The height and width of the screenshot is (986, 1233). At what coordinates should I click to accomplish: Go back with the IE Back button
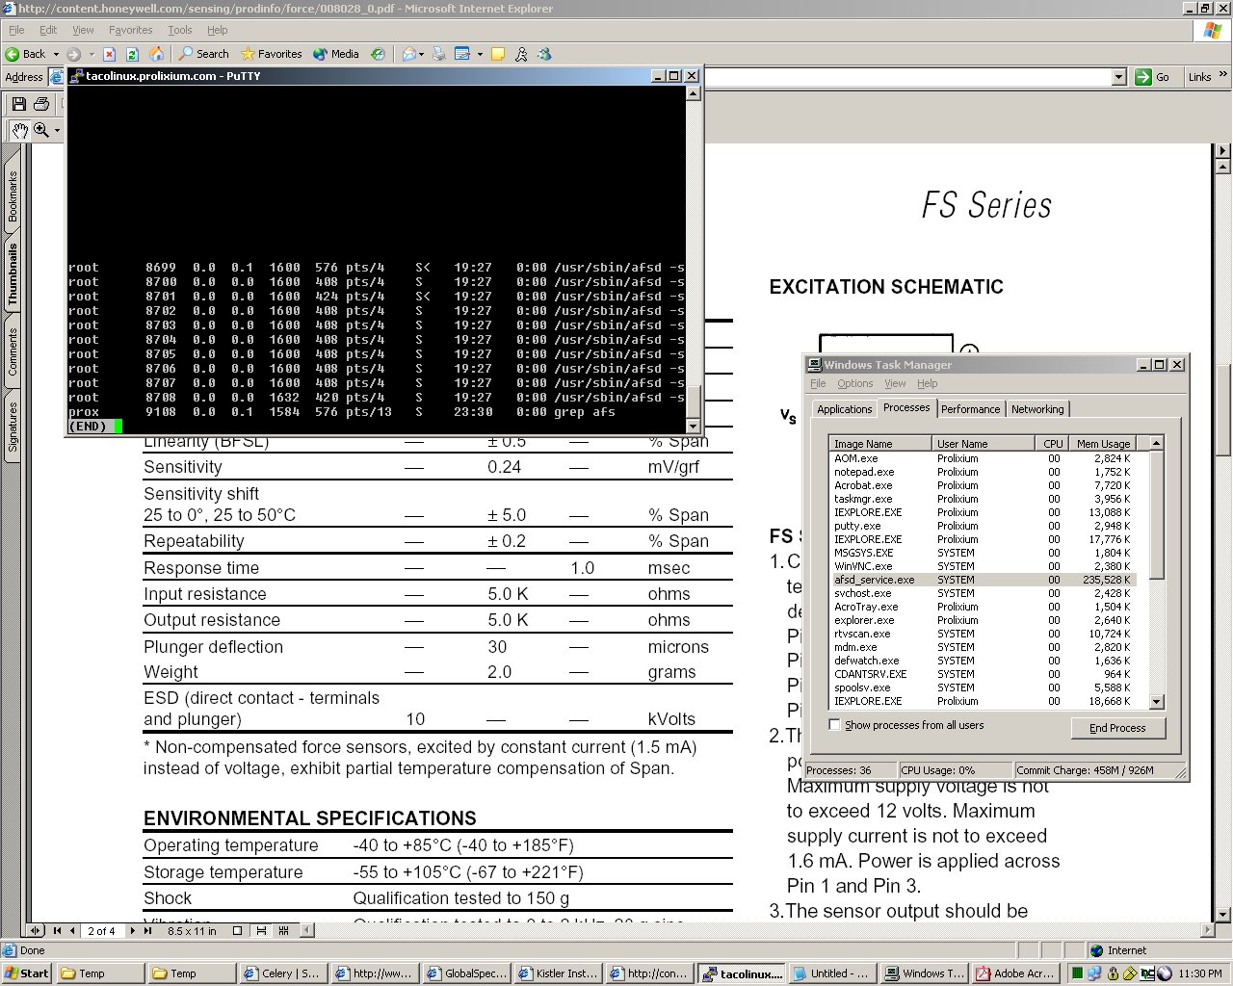click(x=25, y=54)
